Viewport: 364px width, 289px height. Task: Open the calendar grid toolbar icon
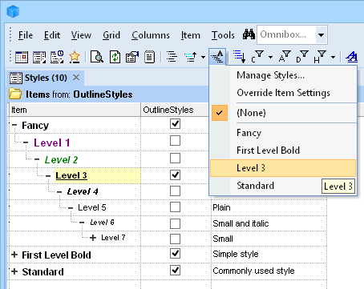tap(22, 57)
